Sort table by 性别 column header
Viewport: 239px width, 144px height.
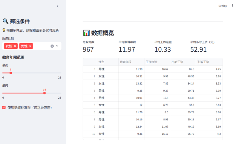102,62
